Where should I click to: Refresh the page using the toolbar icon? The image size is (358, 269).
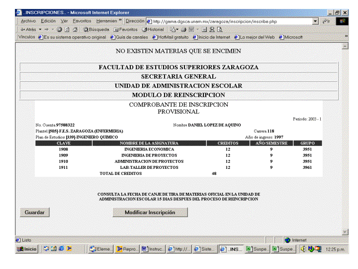[67, 29]
